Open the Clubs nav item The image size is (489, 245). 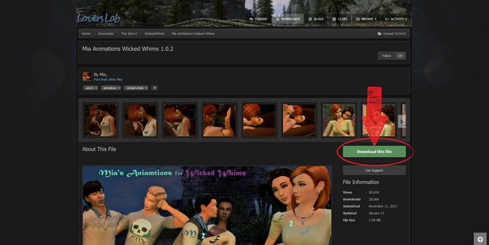[340, 19]
